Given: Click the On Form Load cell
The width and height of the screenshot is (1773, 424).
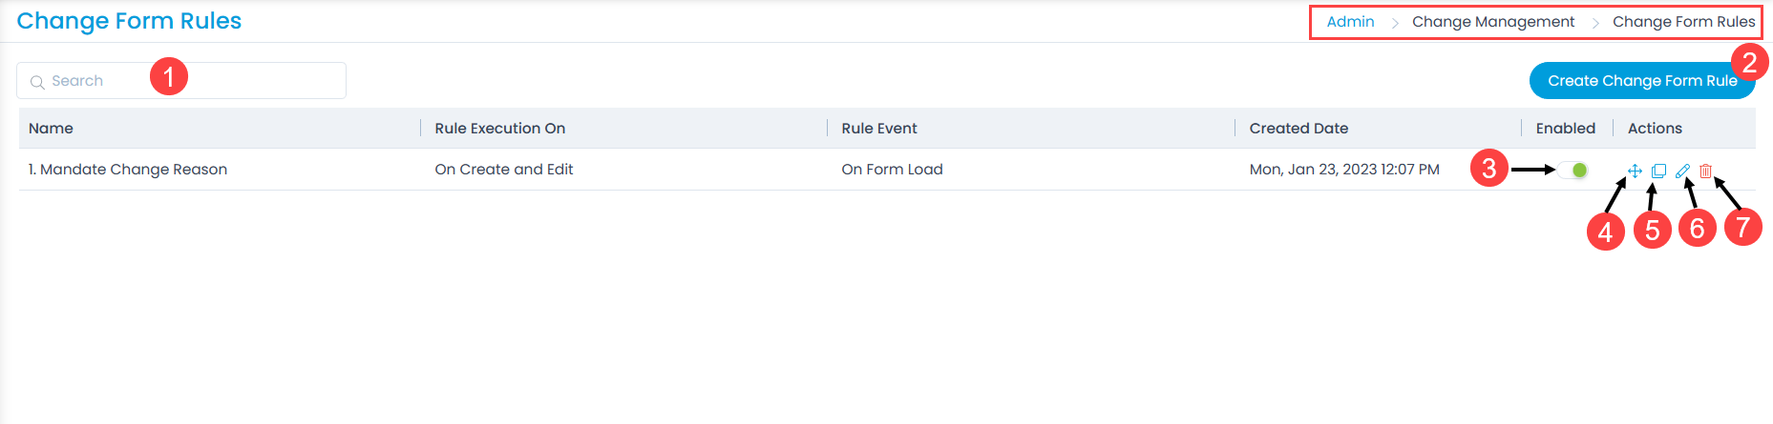Looking at the screenshot, I should pos(892,170).
